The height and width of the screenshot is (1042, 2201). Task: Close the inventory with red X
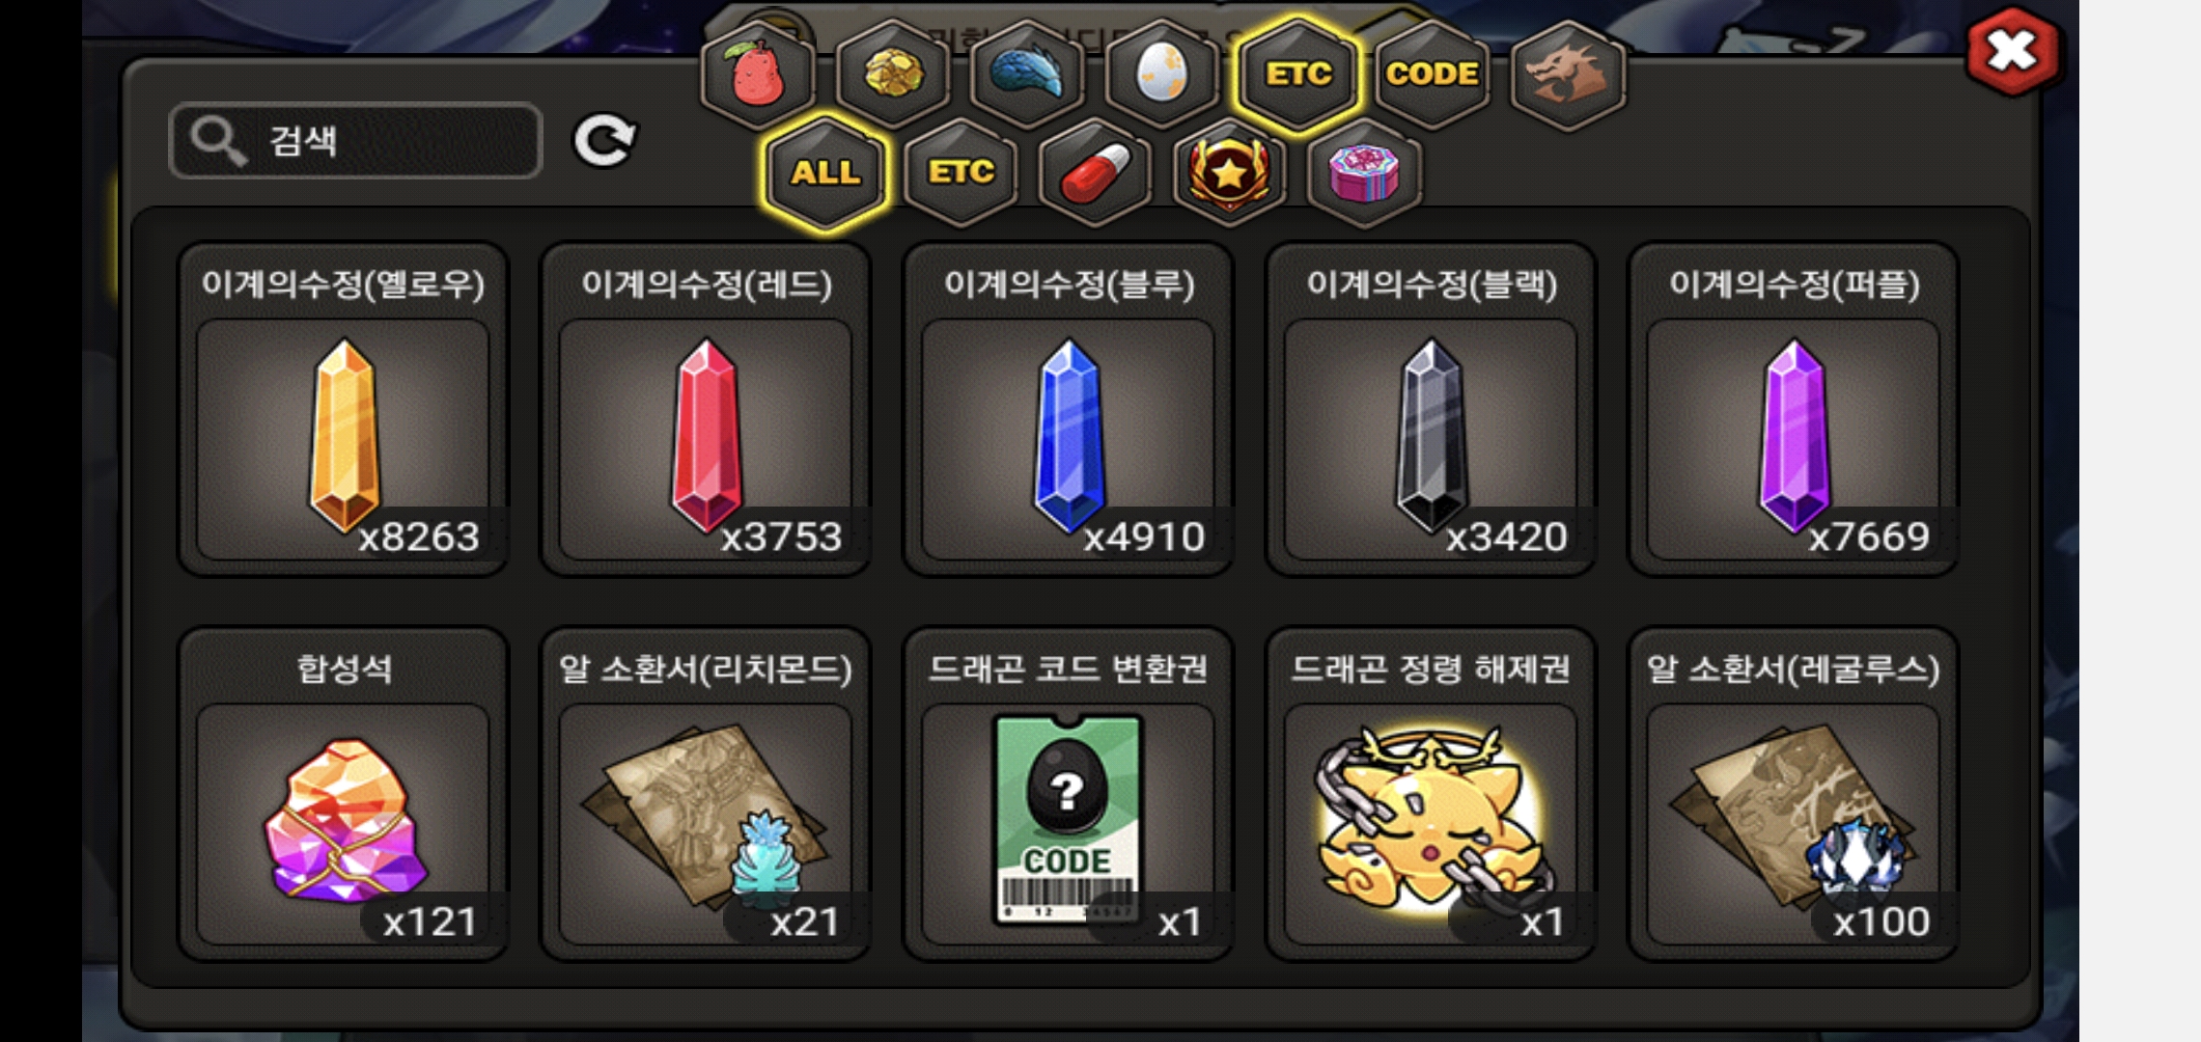click(x=2012, y=51)
